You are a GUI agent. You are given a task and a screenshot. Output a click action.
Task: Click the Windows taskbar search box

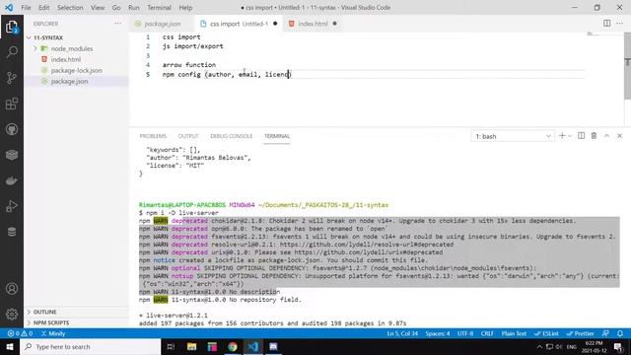click(x=90, y=346)
